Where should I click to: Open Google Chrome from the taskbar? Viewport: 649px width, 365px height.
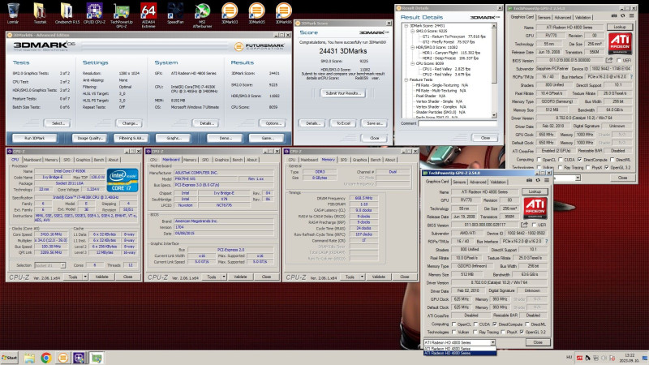click(x=46, y=358)
